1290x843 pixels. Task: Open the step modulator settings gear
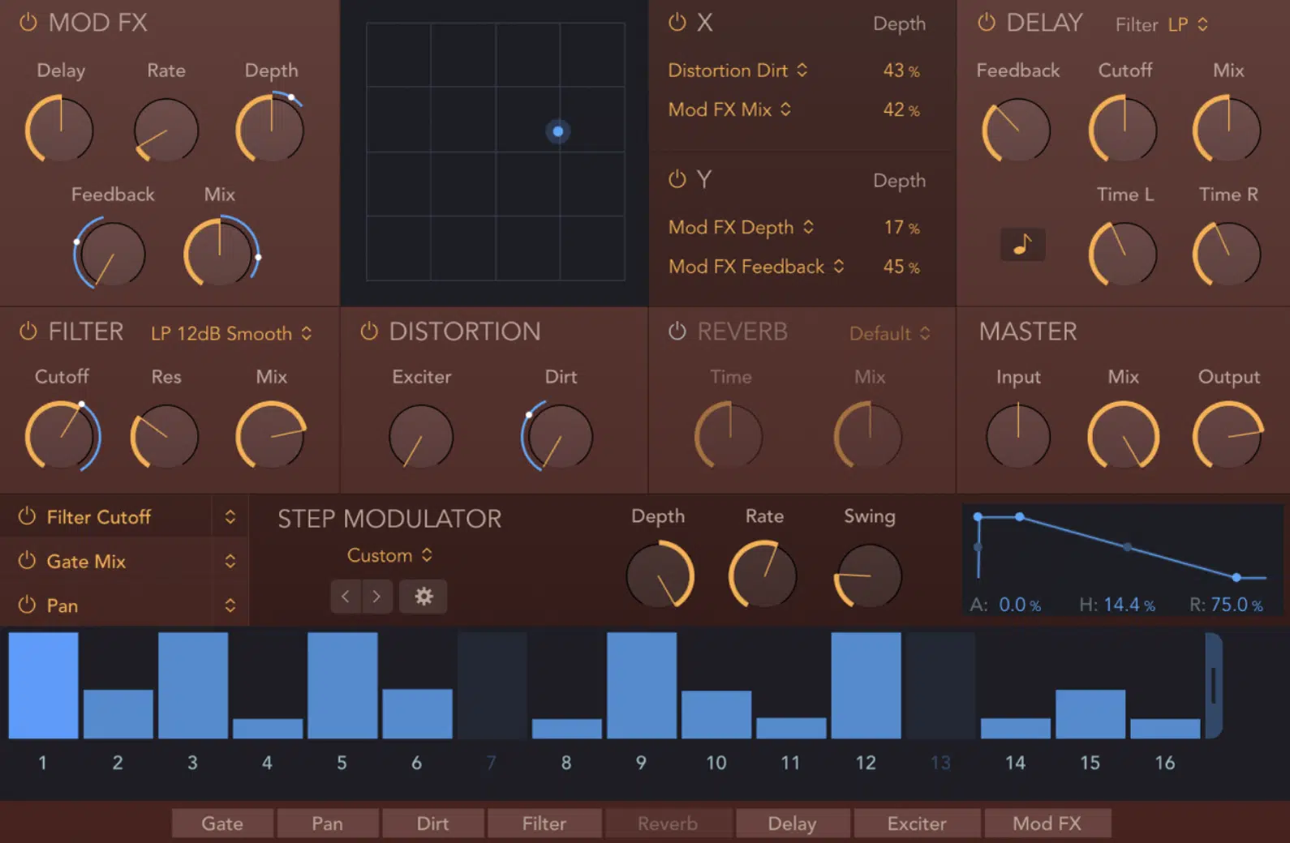[x=423, y=597]
